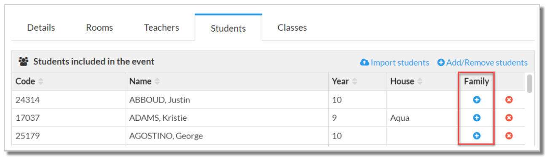Add family for ABBOUD, Justin
Image resolution: width=547 pixels, height=157 pixels.
[x=477, y=100]
